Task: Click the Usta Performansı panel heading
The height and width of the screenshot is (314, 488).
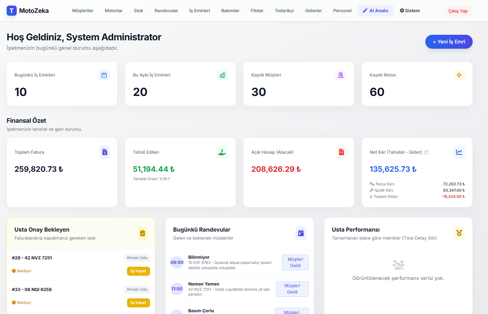Action: tap(356, 230)
